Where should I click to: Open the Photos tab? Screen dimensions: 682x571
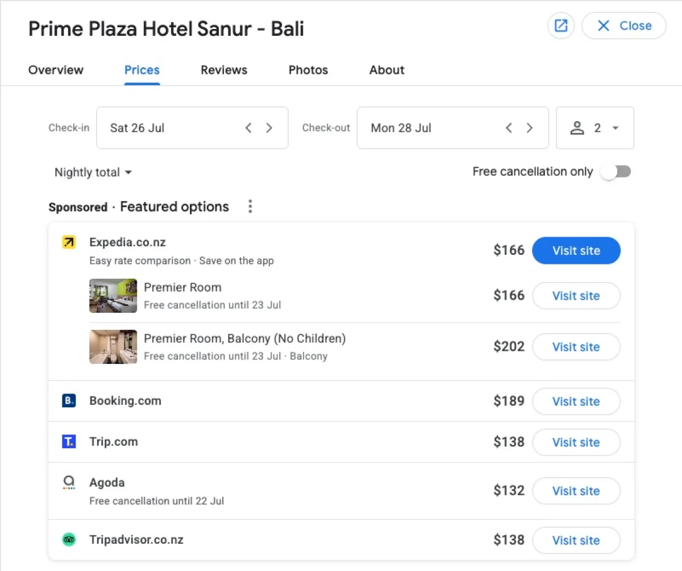(308, 70)
